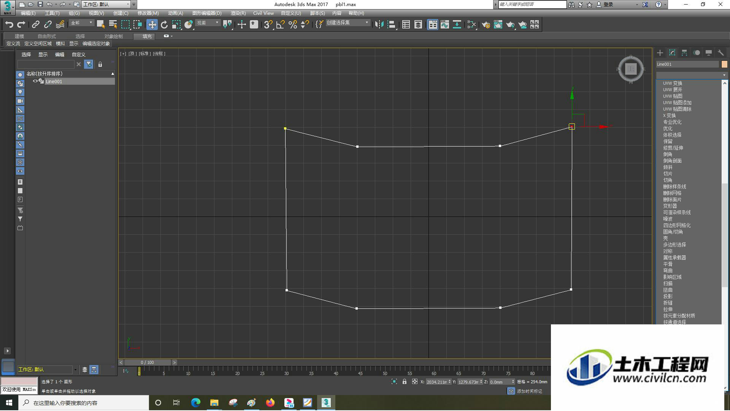The image size is (730, 411).
Task: Open the Layer Explorer icon
Action: tap(418, 25)
